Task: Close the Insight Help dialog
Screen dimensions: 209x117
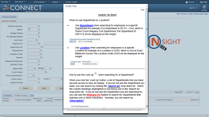Action: coord(147,6)
